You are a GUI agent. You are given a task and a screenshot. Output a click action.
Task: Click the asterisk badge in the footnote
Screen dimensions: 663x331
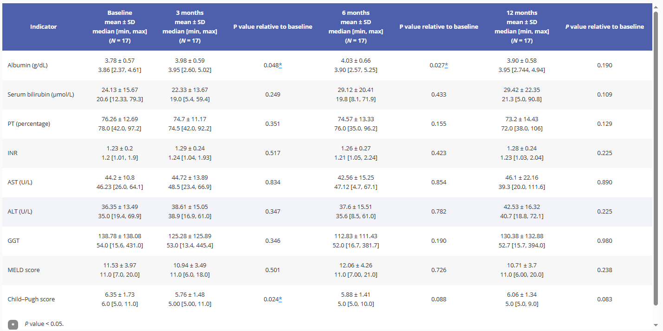pyautogui.click(x=13, y=324)
